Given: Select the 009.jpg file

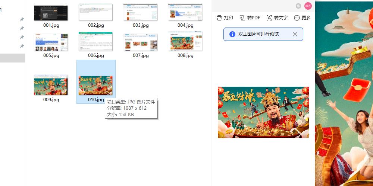Looking at the screenshot, I should [51, 85].
